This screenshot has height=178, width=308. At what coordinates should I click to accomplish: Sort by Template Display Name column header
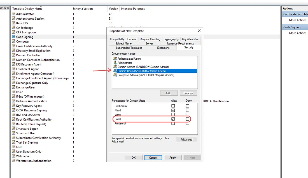tap(27, 9)
